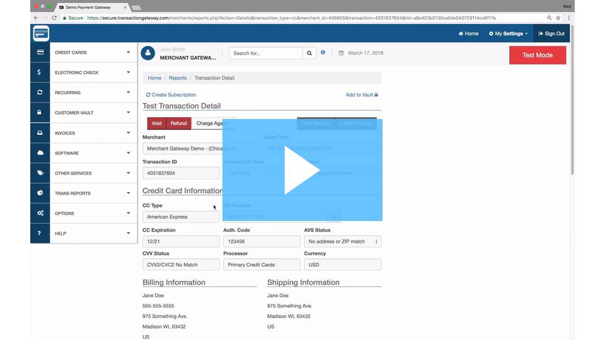Click the Test Mode button
This screenshot has height=340, width=605.
coord(538,55)
